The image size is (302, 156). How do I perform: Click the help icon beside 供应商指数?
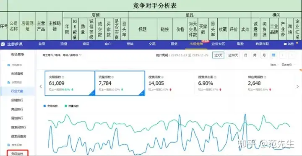coord(265,77)
